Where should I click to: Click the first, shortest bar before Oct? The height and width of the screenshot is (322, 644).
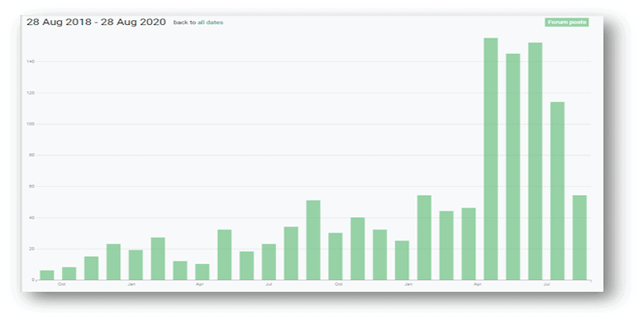47,275
